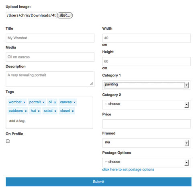This screenshot has height=191, width=194.
Task: Open the Category 1 painting dropdown
Action: [x=146, y=85]
